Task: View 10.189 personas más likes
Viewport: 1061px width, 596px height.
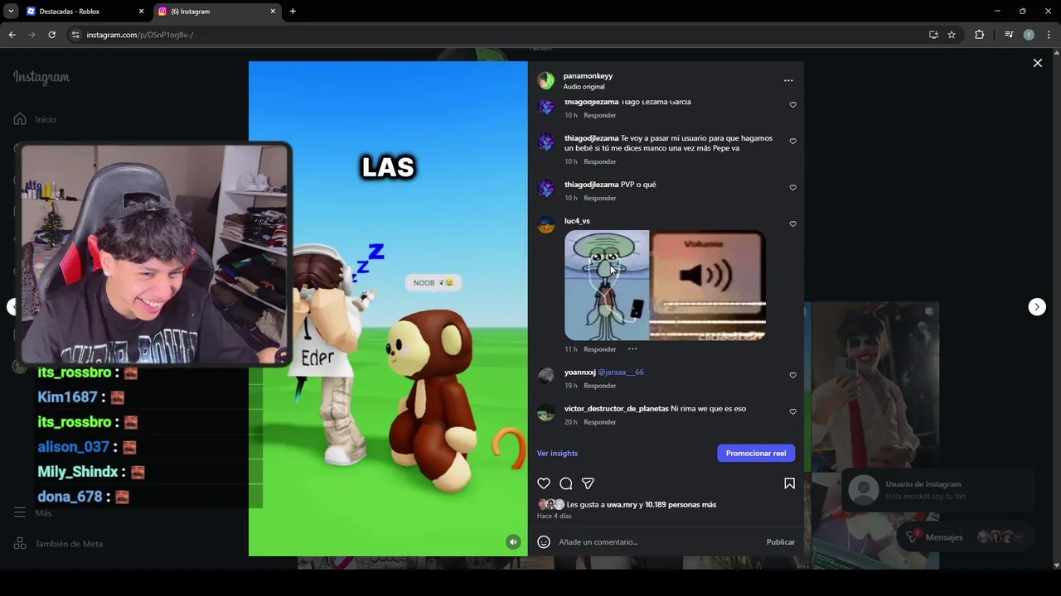Action: click(x=681, y=505)
